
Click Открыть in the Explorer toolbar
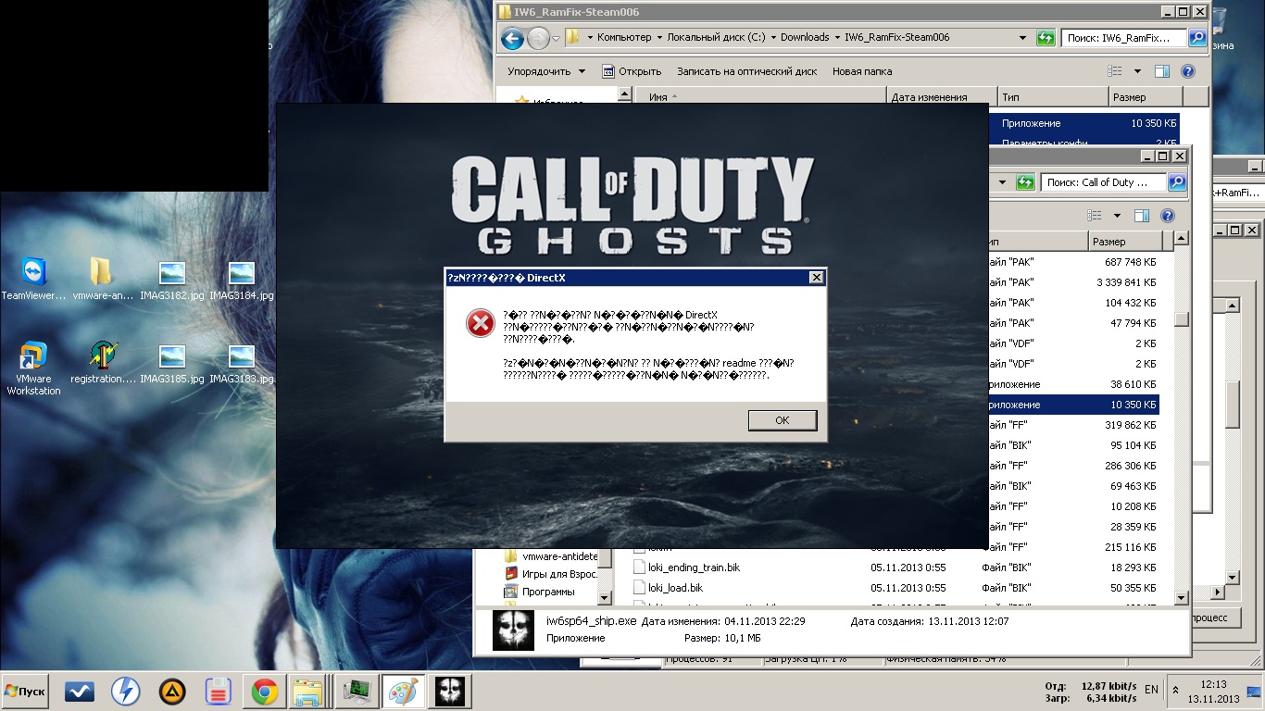click(x=632, y=71)
